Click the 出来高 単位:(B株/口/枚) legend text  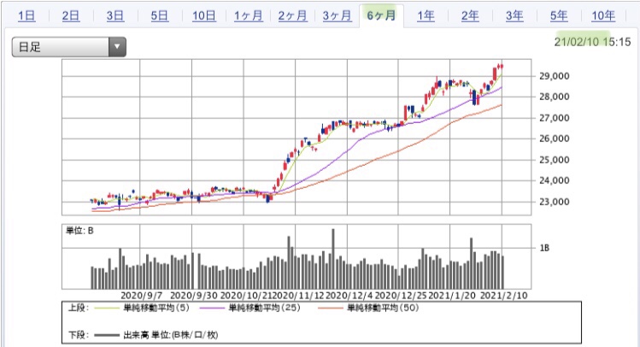[171, 335]
